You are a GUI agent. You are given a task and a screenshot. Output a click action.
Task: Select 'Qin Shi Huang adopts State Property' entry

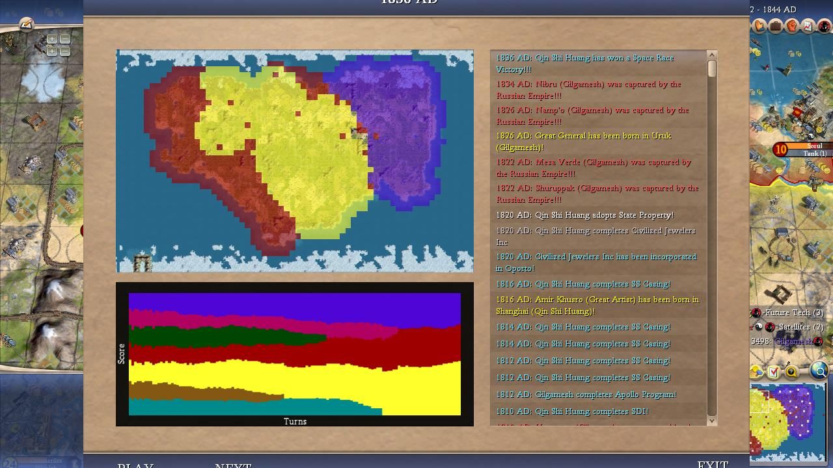(598, 215)
